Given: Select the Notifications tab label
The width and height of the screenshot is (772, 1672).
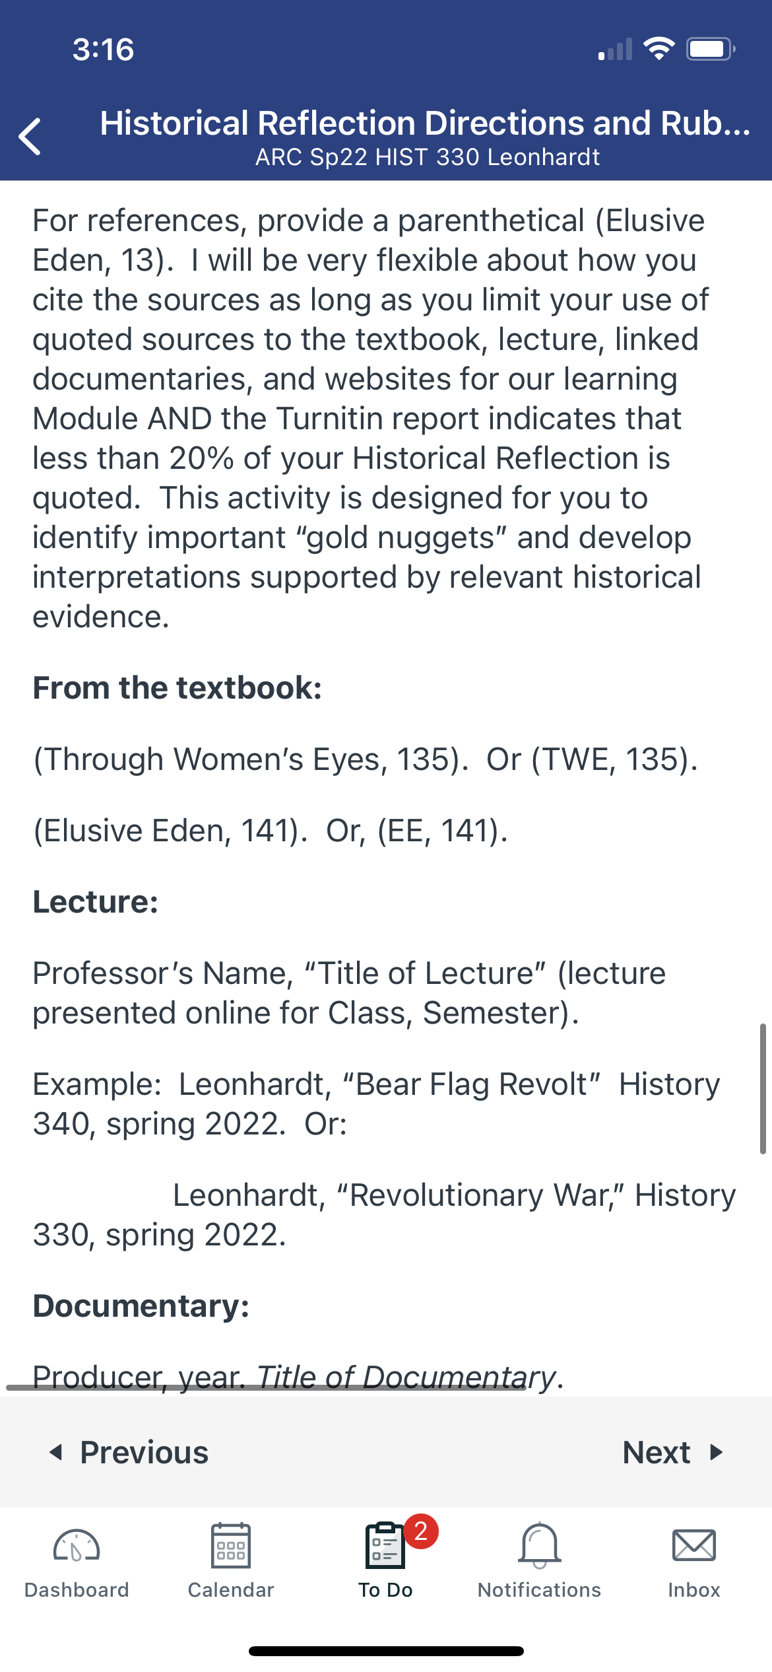Looking at the screenshot, I should tap(540, 1590).
